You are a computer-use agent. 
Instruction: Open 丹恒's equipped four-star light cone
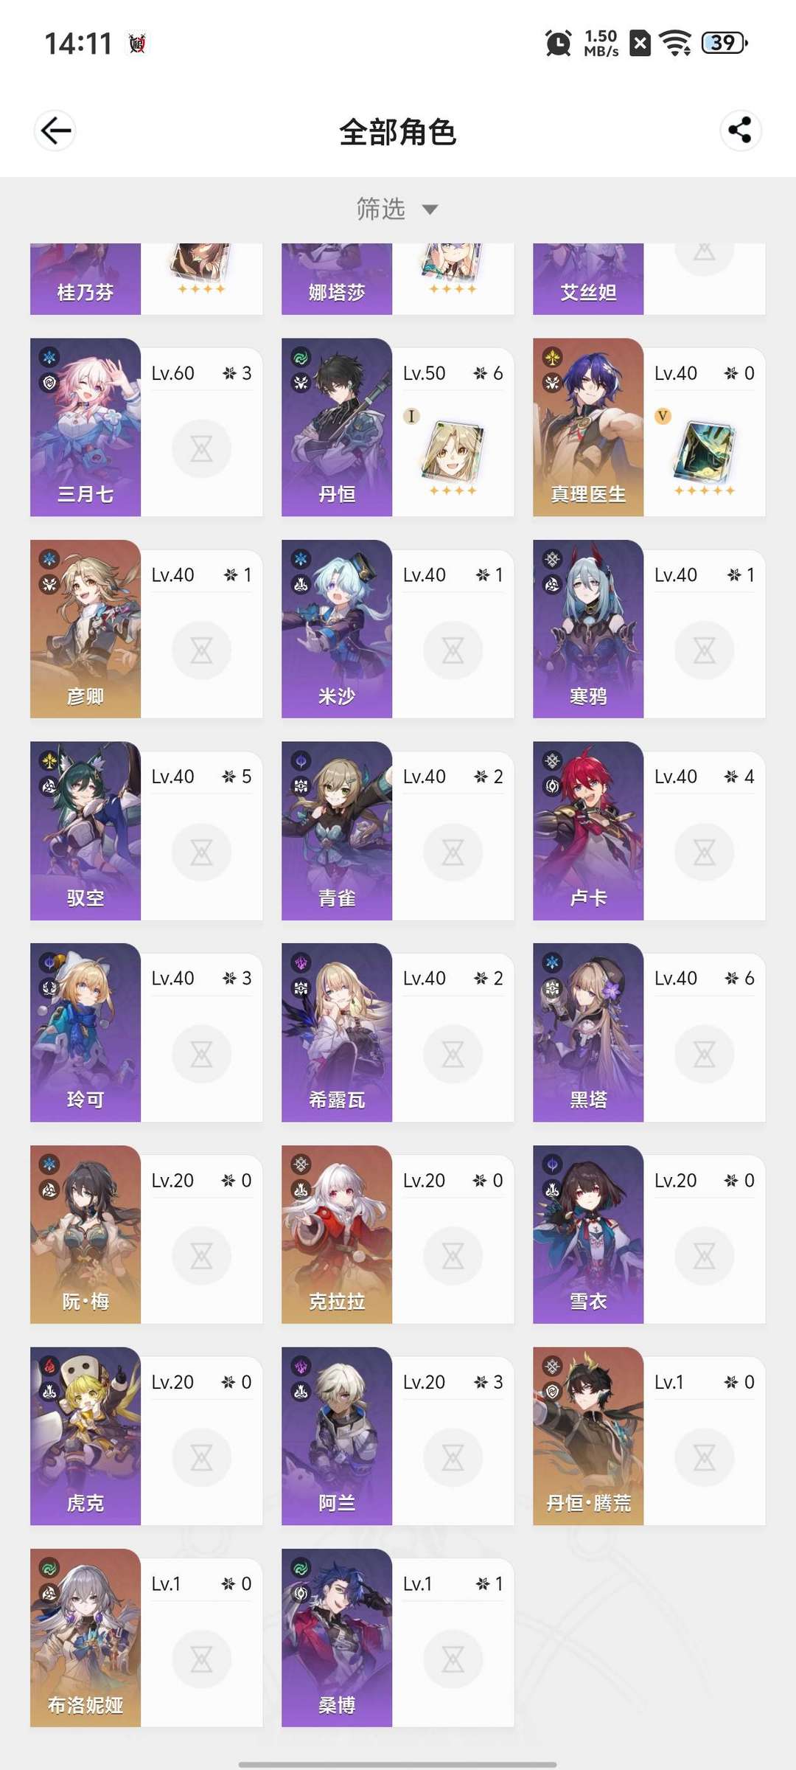[453, 451]
